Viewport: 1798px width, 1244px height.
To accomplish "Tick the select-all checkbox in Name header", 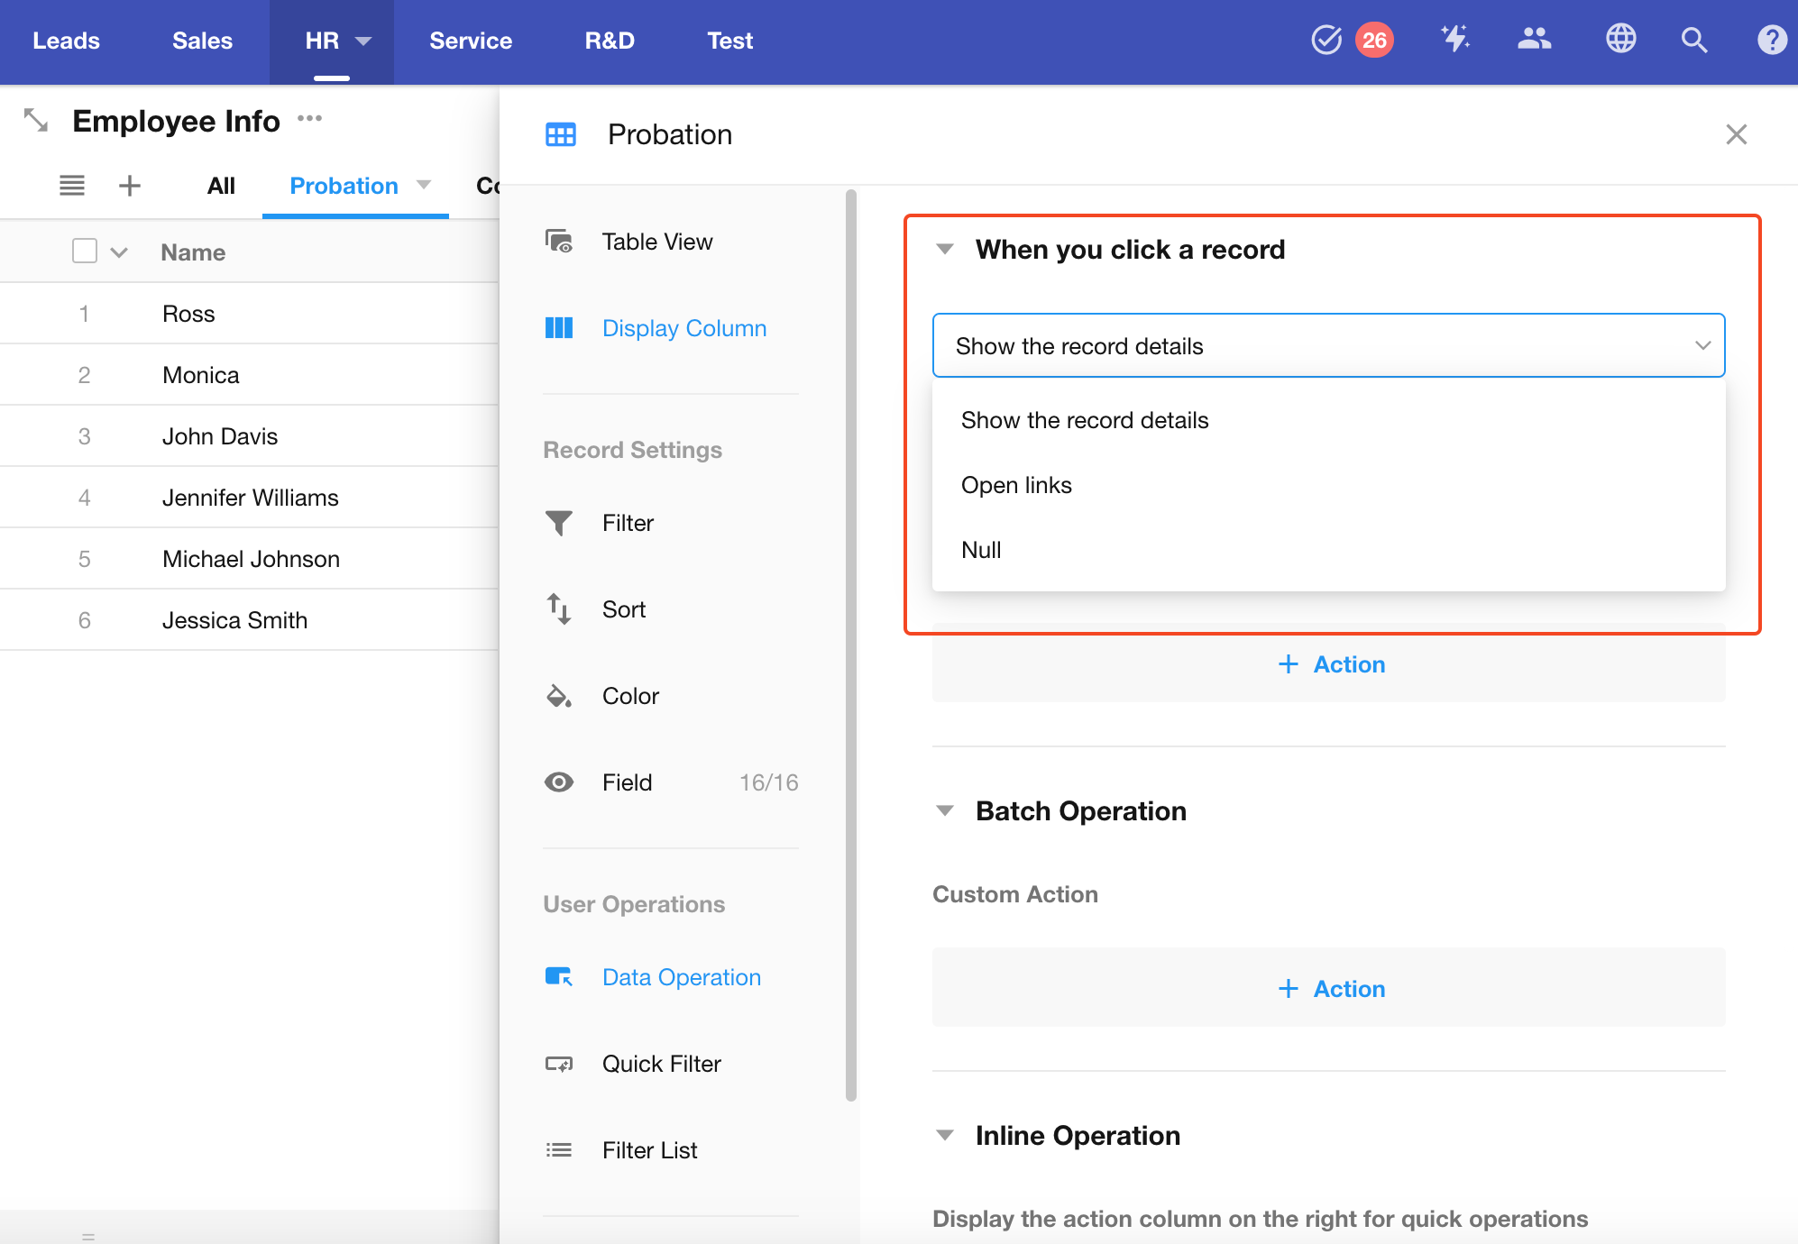I will 85,252.
